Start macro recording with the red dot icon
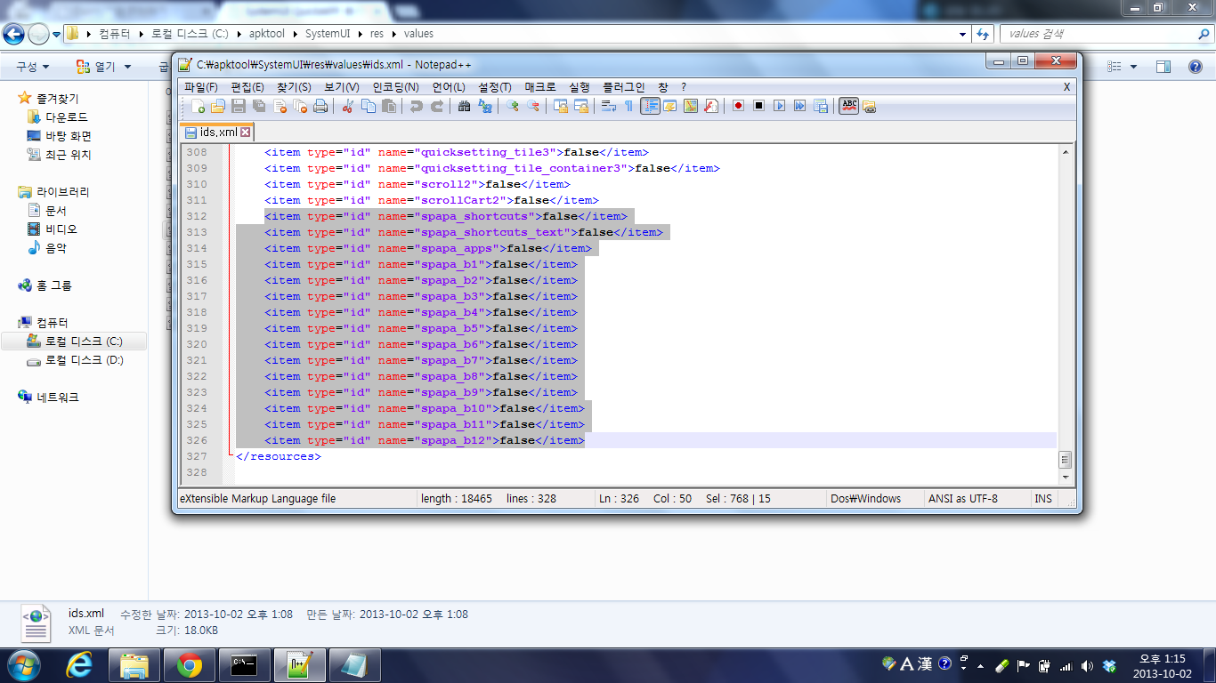Viewport: 1216px width, 683px height. (x=738, y=106)
